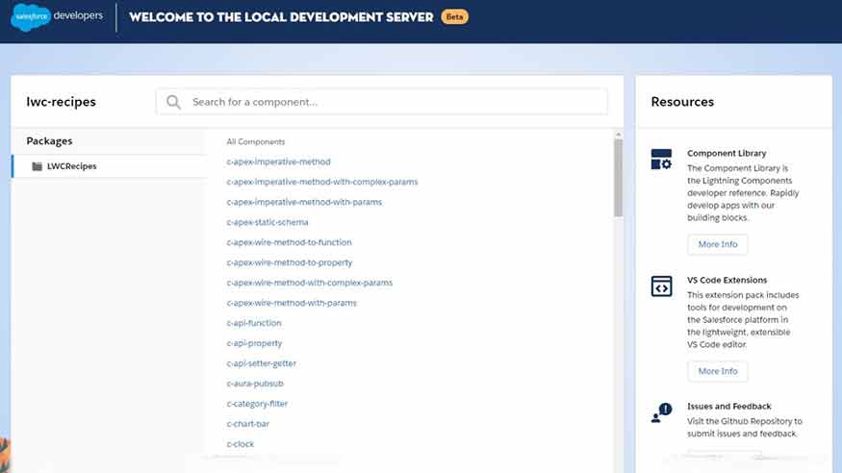Image resolution: width=842 pixels, height=473 pixels.
Task: Click the Packages heading
Action: coord(49,141)
